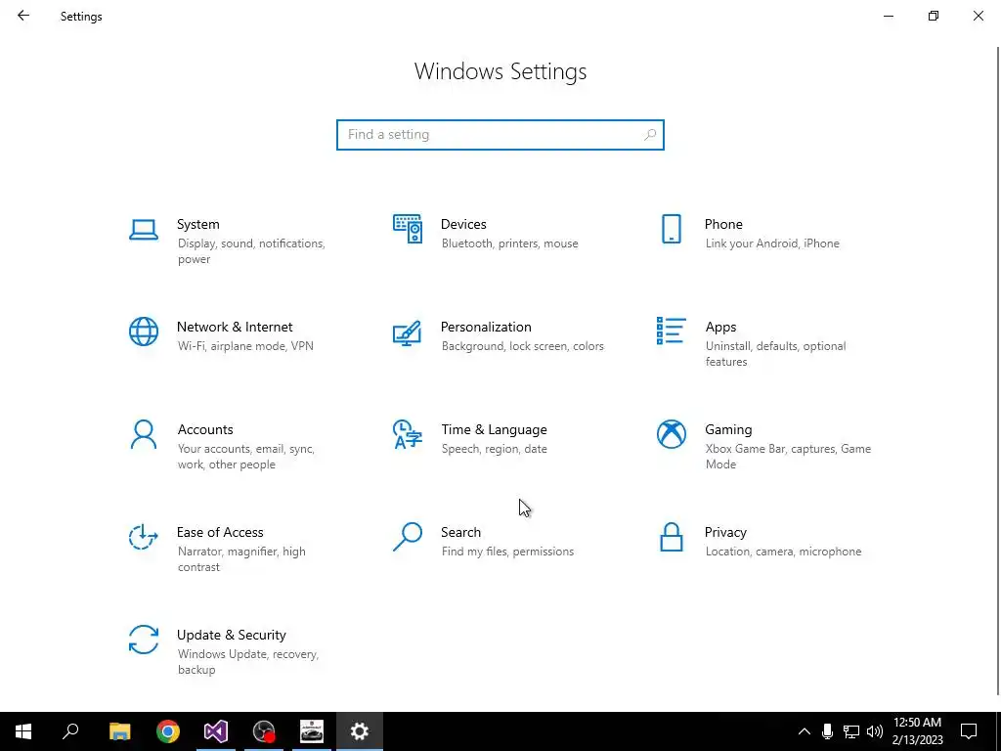
Task: Open the Gaming Xbox icon
Action: (x=671, y=434)
